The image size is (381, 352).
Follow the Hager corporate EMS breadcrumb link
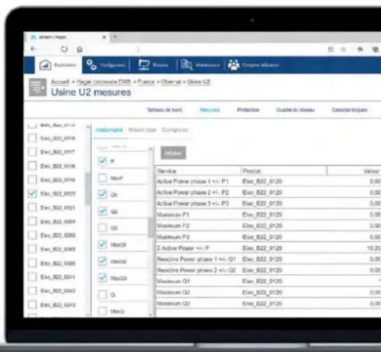[x=104, y=82]
